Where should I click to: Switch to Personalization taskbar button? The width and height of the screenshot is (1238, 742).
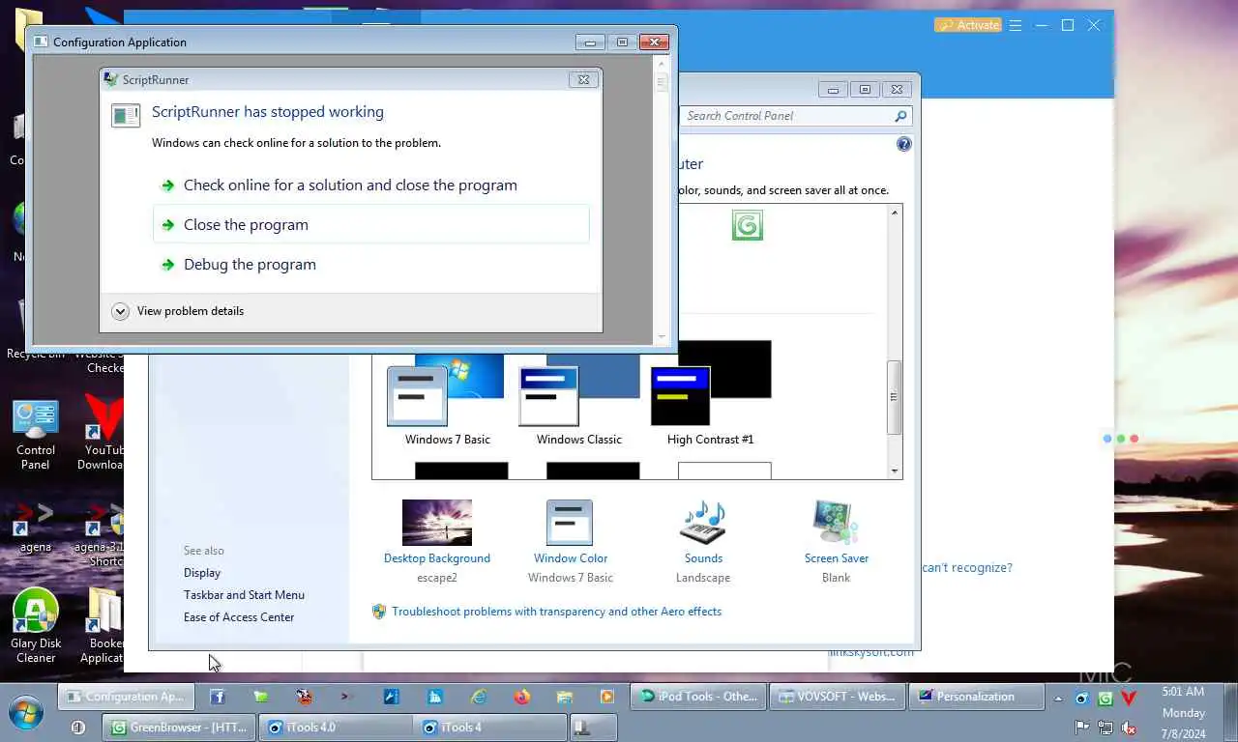click(977, 697)
